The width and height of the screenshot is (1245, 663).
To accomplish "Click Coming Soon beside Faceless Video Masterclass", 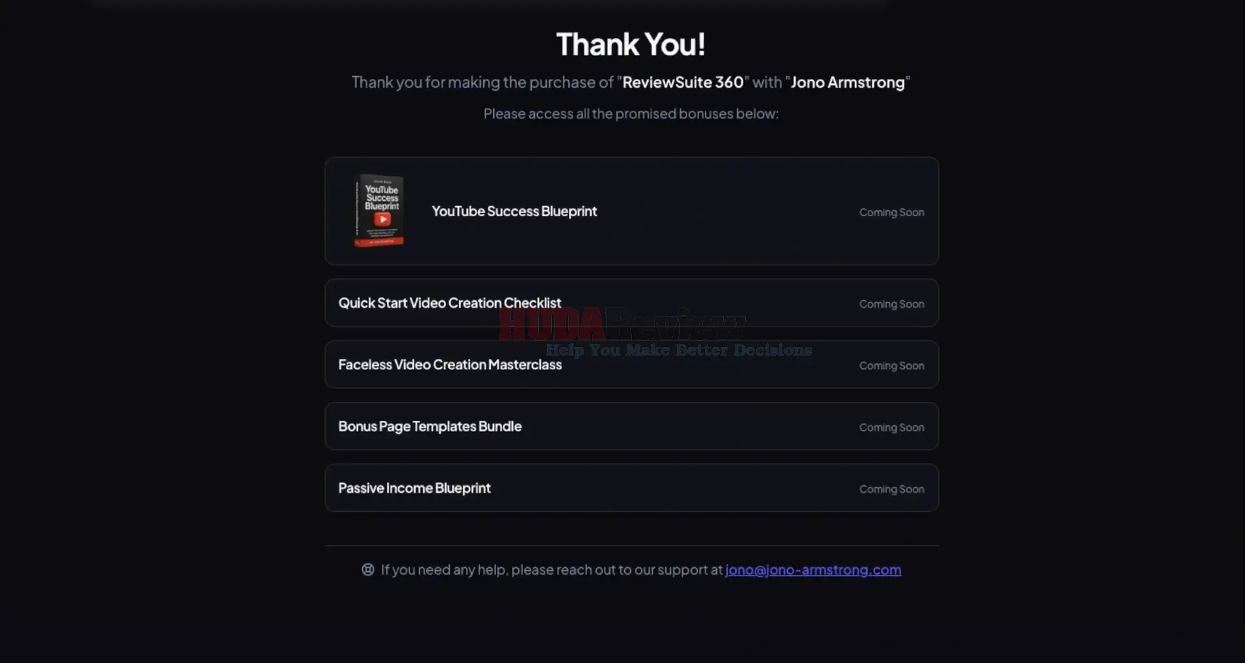I will (x=891, y=366).
